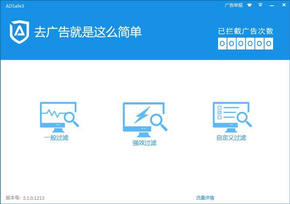Open the skin shirt icon in title bar
This screenshot has width=290, height=204.
tap(249, 5)
